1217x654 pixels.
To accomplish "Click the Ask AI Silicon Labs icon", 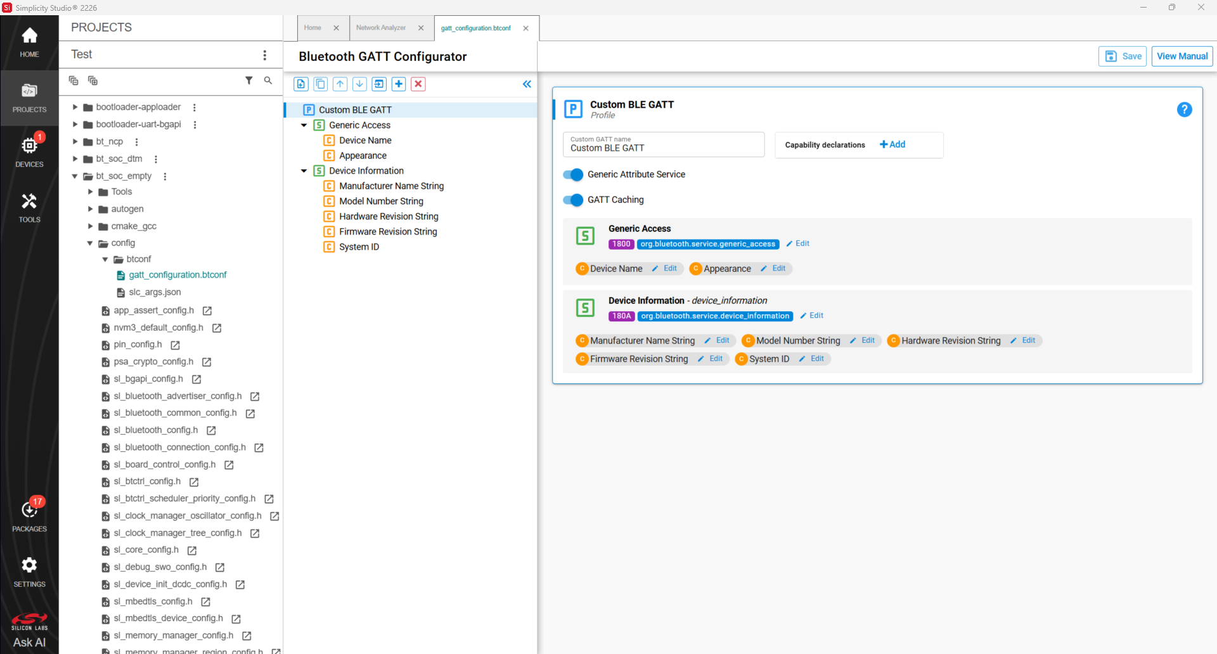I will pos(29,631).
